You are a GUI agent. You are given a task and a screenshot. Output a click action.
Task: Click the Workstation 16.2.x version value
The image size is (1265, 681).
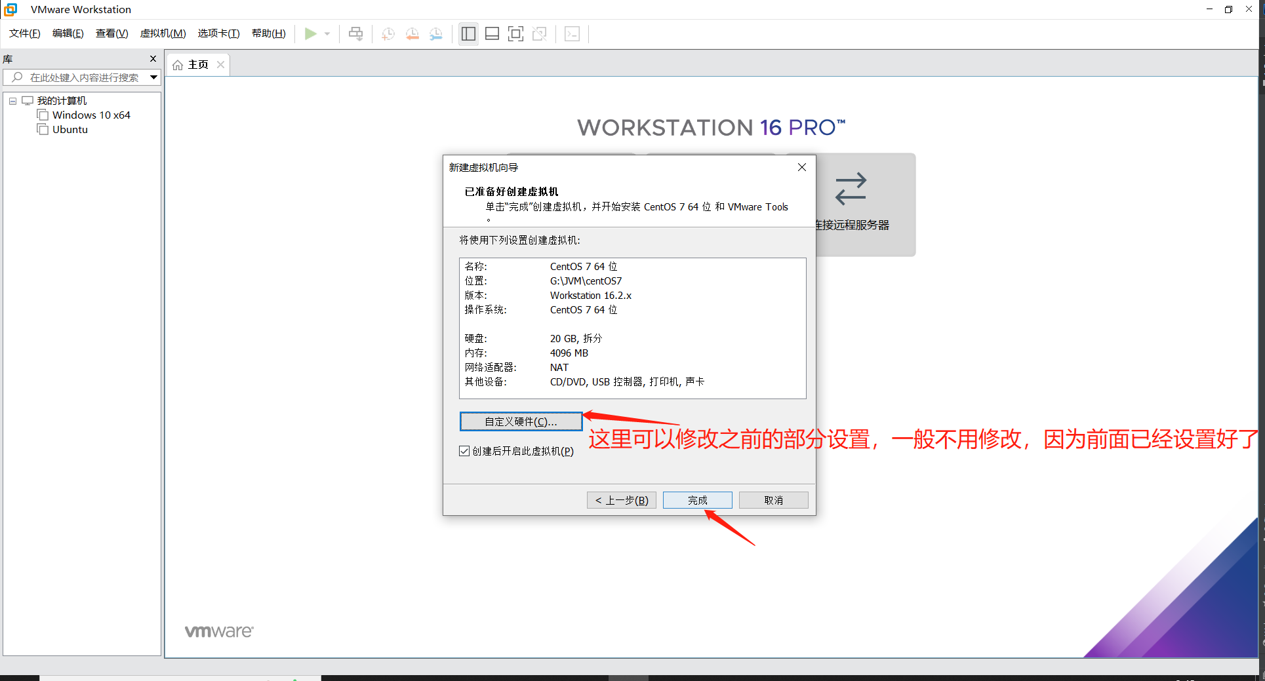pos(591,296)
